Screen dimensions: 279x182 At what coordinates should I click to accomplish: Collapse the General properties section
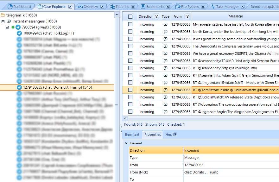(126, 143)
